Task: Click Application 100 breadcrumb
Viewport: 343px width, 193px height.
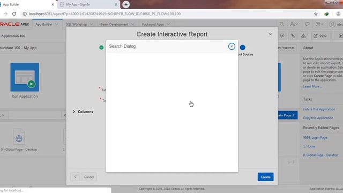Action: [x=13, y=36]
